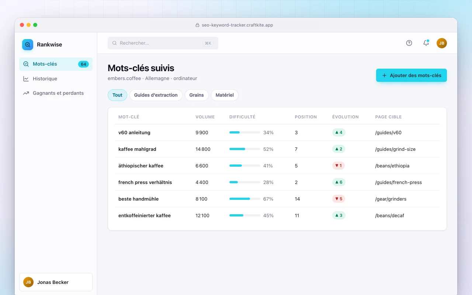Open the notifications bell

426,43
